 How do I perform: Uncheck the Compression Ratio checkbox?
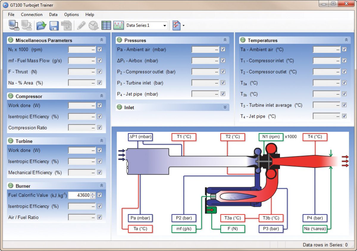[x=100, y=128]
